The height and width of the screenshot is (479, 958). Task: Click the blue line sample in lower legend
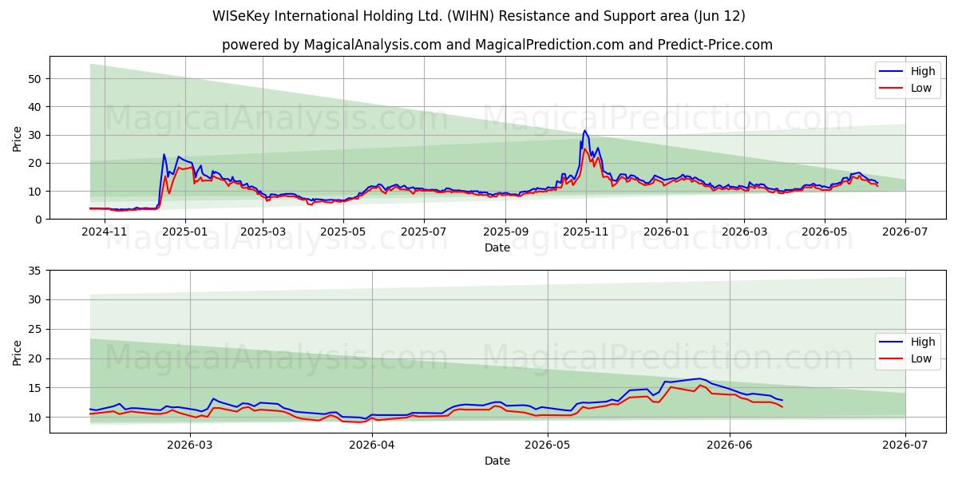point(890,342)
